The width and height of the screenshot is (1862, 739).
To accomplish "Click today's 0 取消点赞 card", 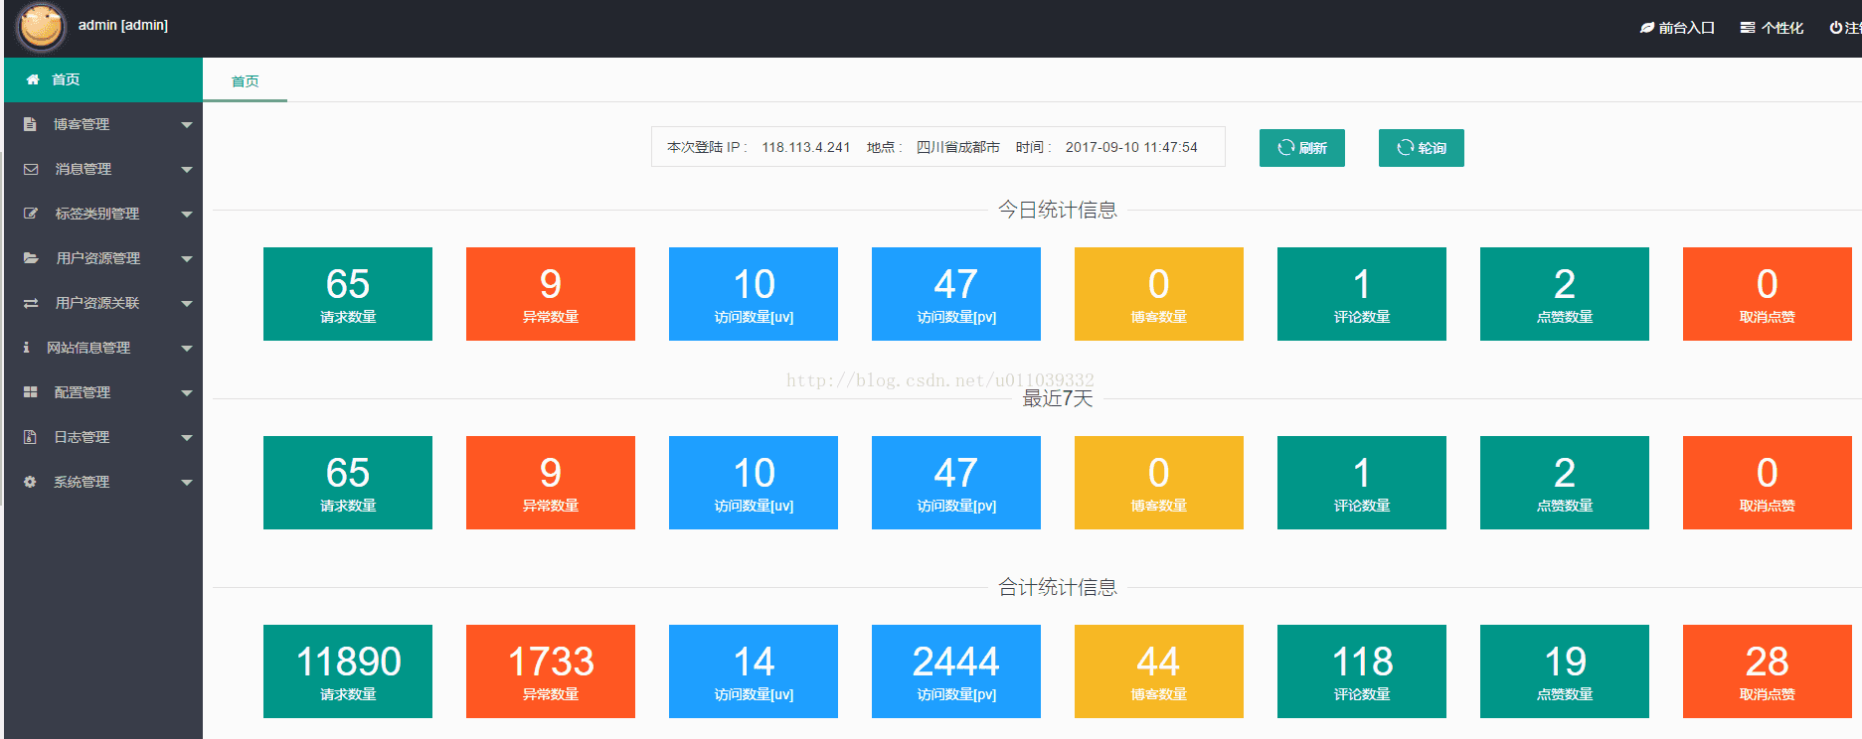I will point(1768,294).
